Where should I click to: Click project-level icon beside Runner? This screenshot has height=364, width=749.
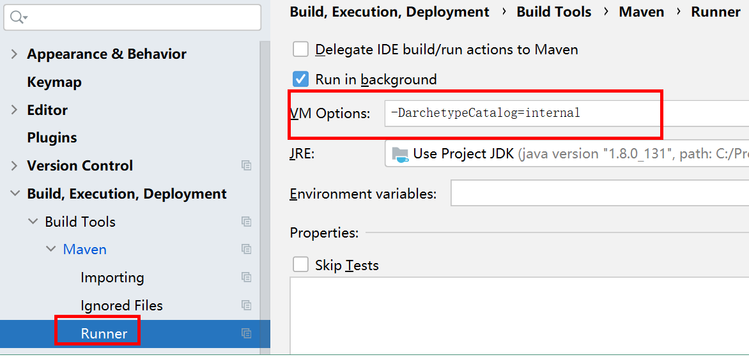point(246,333)
